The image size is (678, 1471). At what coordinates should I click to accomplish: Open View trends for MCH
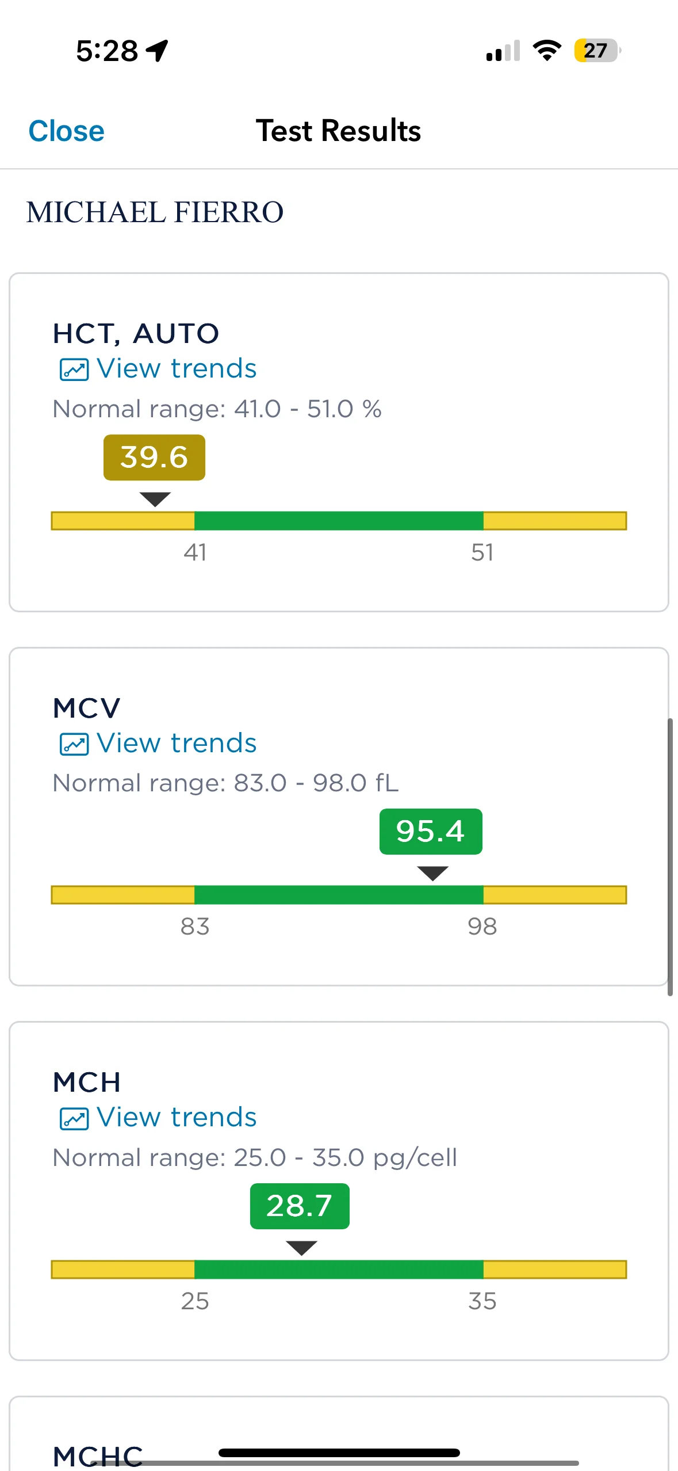point(176,1118)
